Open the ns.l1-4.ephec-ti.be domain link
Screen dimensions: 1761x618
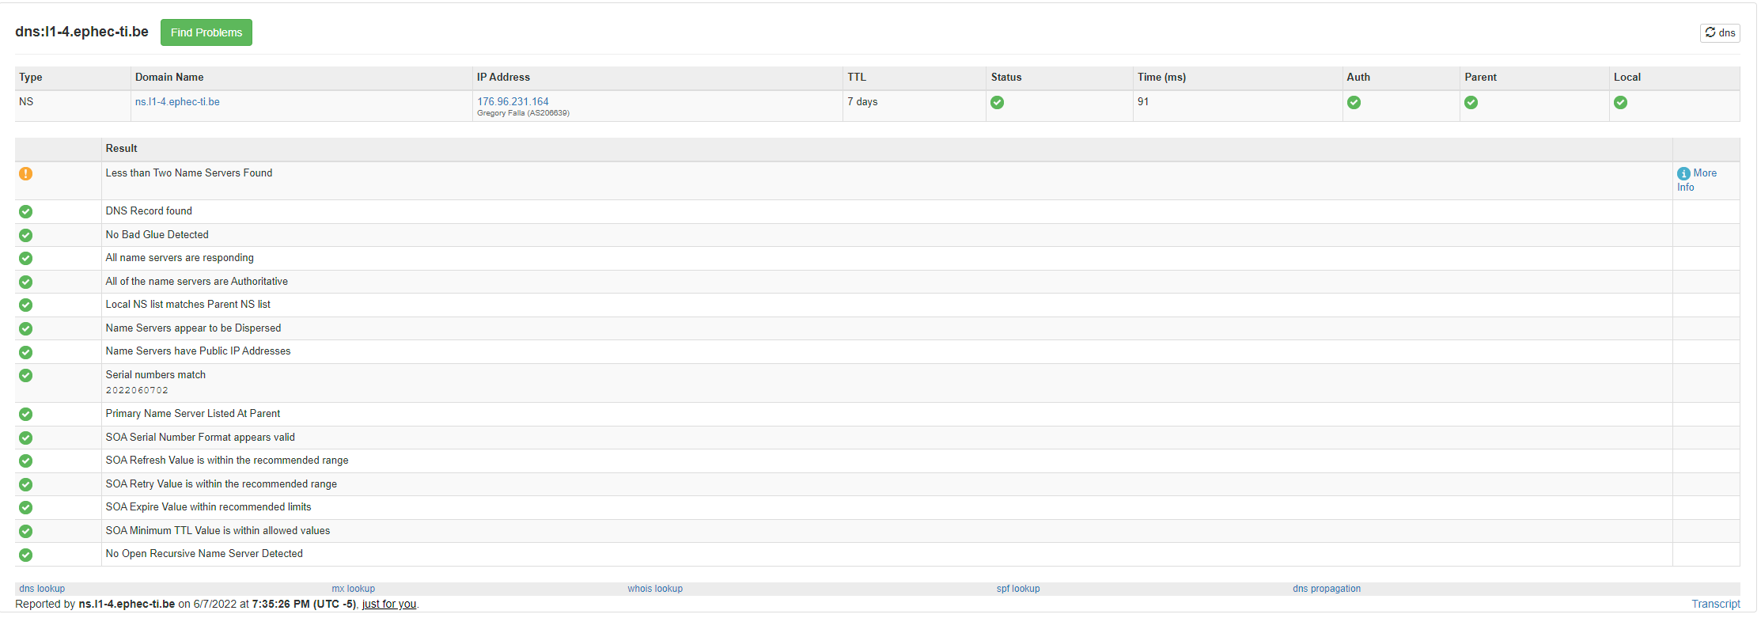pos(177,101)
